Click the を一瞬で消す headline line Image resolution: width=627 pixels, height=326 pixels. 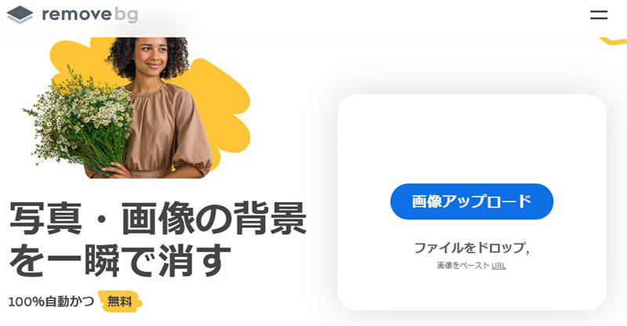[120, 260]
